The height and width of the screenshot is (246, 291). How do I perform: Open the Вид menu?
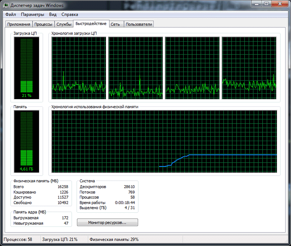[x=53, y=15]
